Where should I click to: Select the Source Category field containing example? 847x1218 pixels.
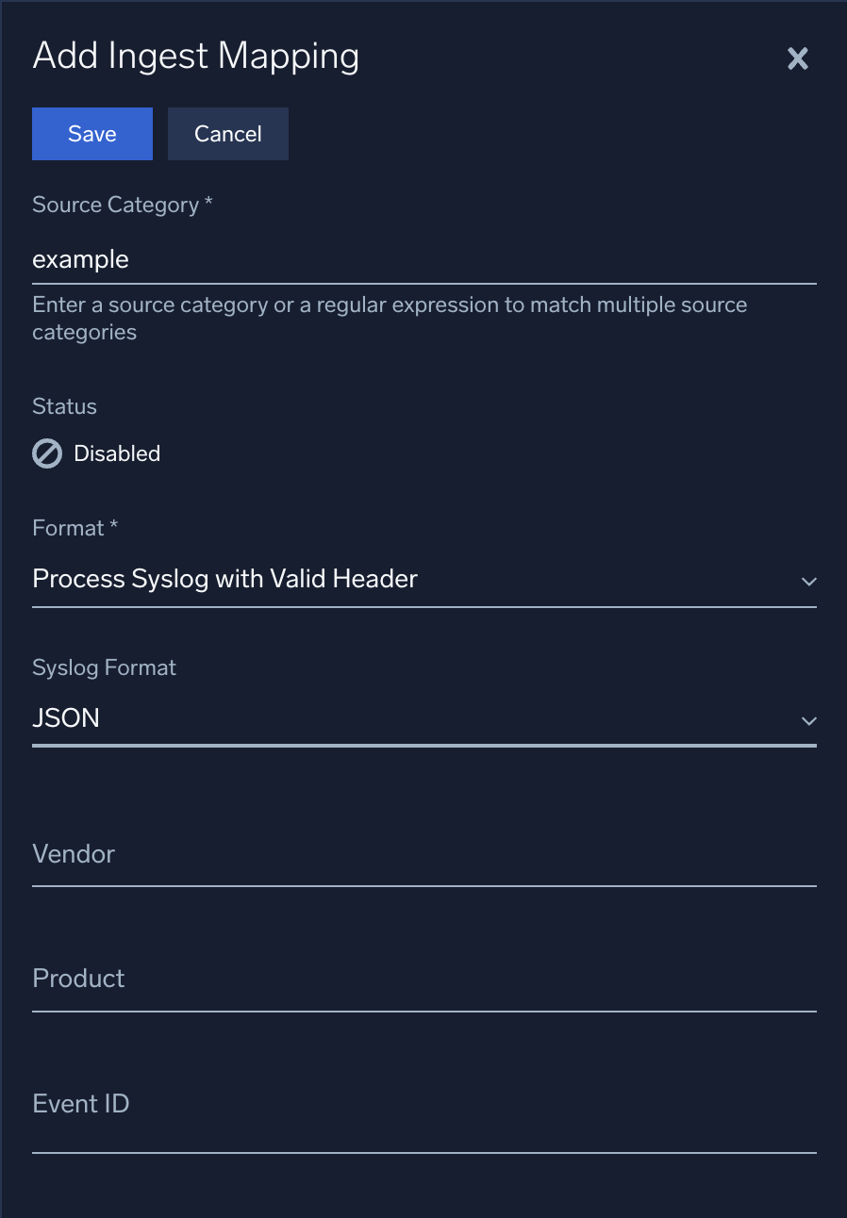[x=424, y=259]
